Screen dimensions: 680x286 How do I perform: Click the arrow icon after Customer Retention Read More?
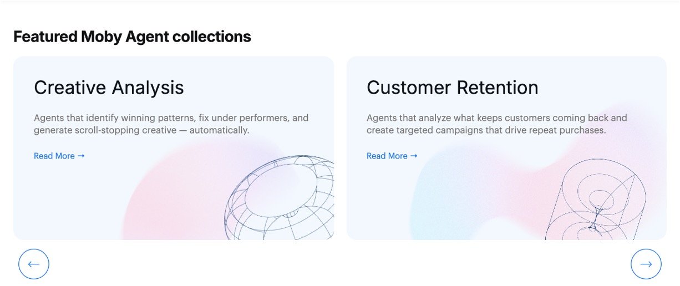pyautogui.click(x=414, y=156)
